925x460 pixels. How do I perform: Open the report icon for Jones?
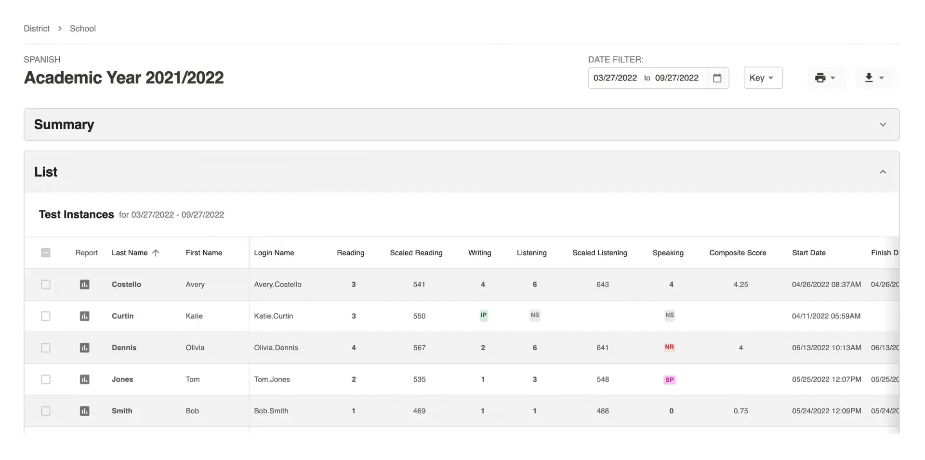point(84,380)
